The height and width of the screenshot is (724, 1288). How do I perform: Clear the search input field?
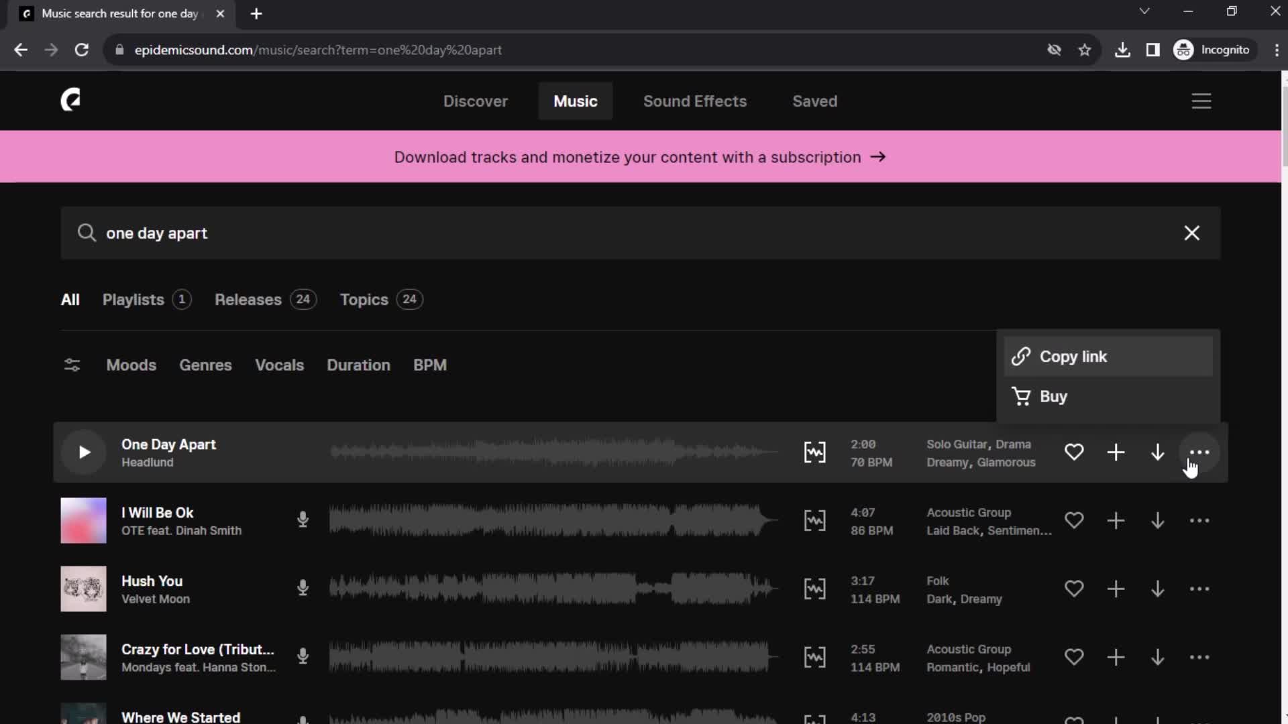[x=1191, y=233]
